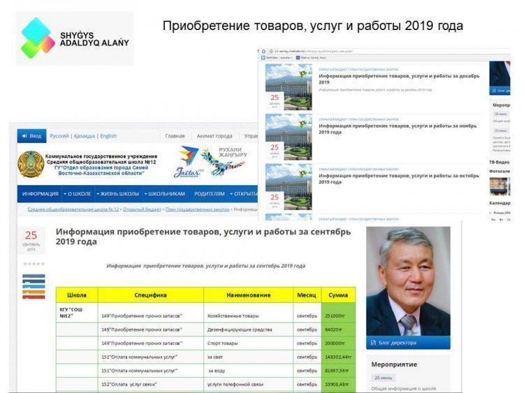Image resolution: width=524 pixels, height=393 pixels.
Task: Switch site language to English
Action: pyautogui.click(x=108, y=136)
